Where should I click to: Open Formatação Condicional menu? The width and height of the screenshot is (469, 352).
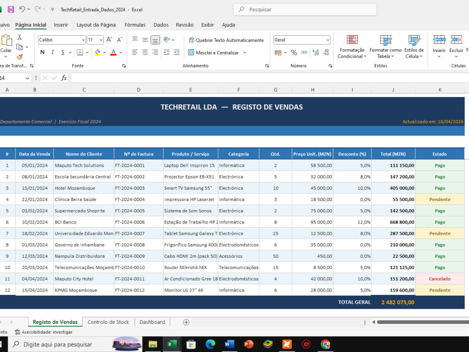pos(352,46)
